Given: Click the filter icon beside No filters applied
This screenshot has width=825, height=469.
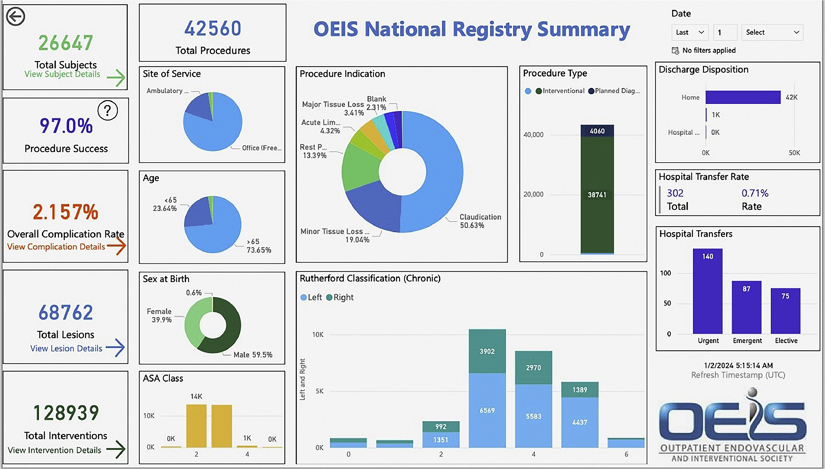Looking at the screenshot, I should [675, 50].
